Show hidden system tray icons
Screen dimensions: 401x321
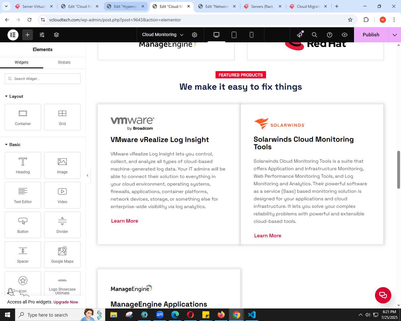tap(360, 315)
